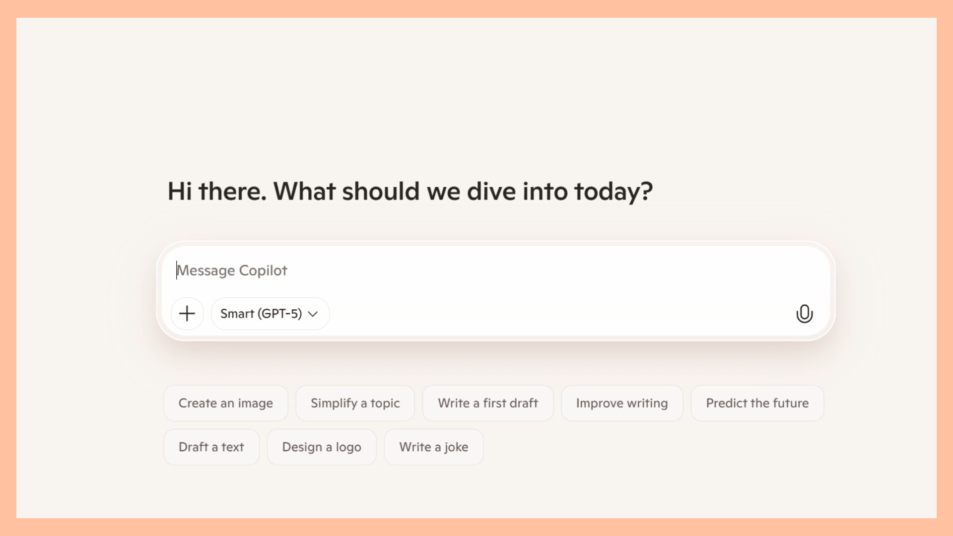Image resolution: width=953 pixels, height=536 pixels.
Task: Select the 'Simplify a topic' prompt chip
Action: tap(355, 403)
